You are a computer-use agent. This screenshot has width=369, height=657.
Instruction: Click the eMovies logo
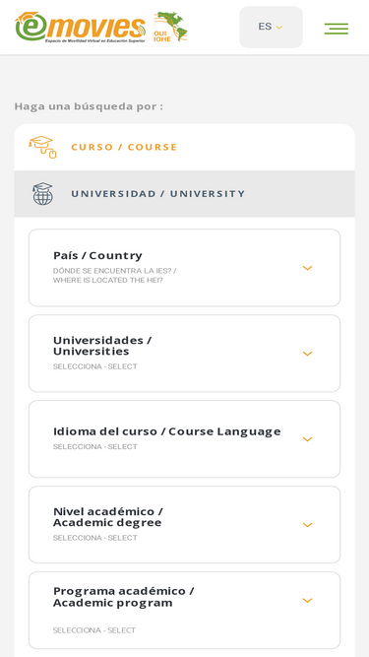point(81,28)
